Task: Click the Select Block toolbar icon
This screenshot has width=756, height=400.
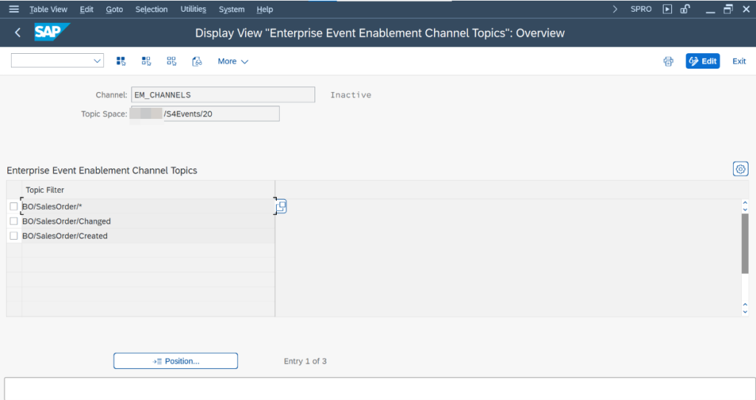Action: (146, 61)
